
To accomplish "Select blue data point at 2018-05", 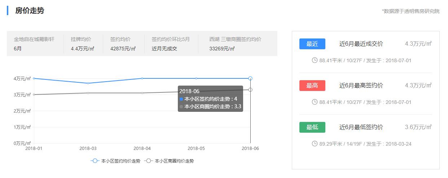I will point(196,78).
